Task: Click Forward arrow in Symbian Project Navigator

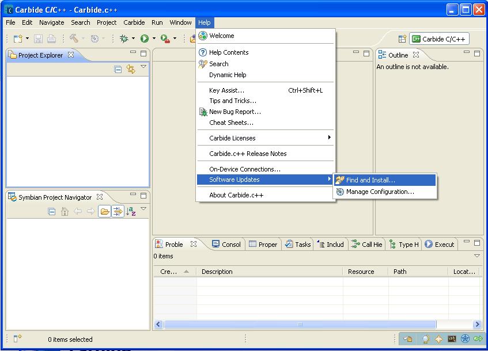Action: [x=90, y=211]
